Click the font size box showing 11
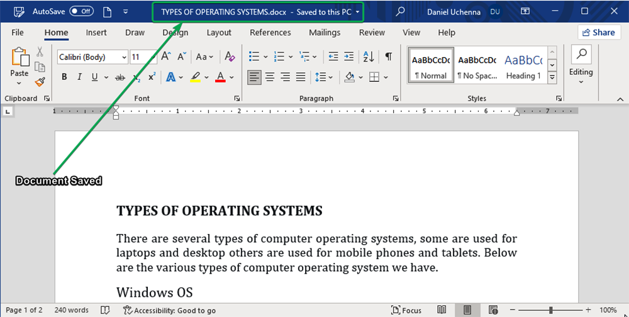This screenshot has height=317, width=629. [x=139, y=57]
